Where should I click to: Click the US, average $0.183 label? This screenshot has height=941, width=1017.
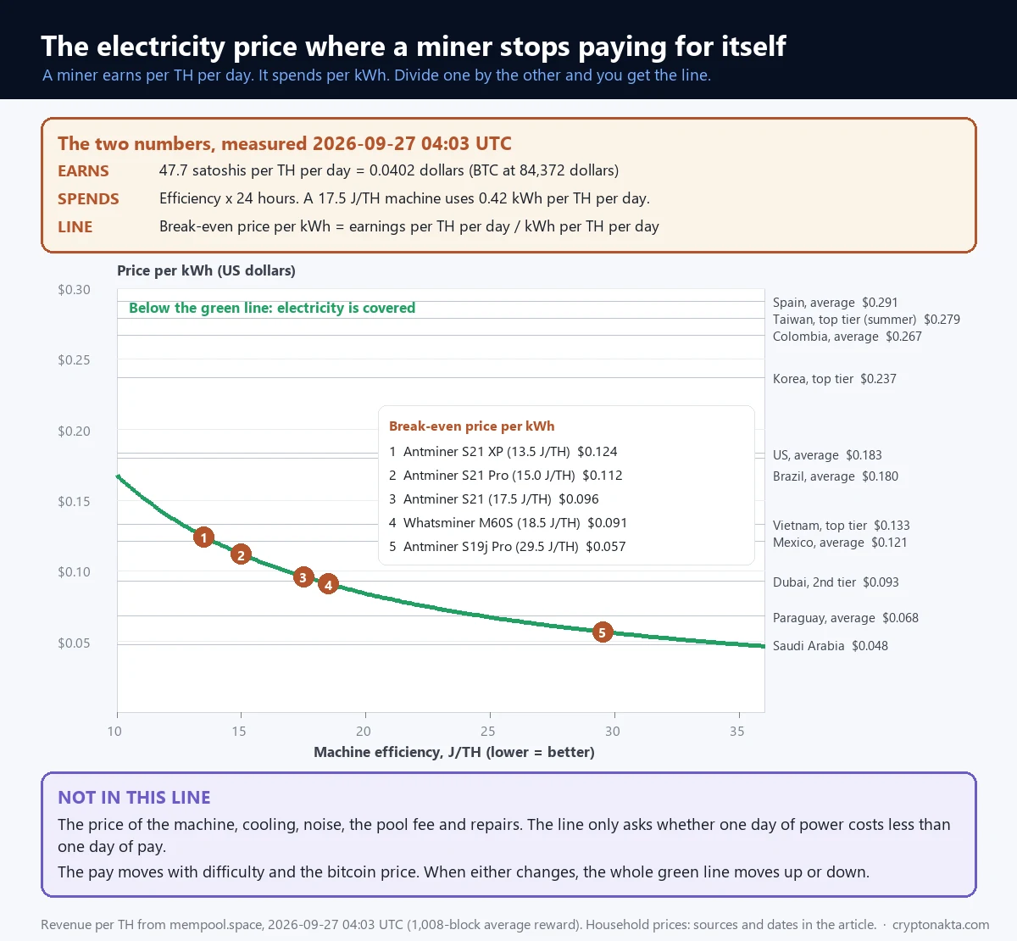coord(827,455)
